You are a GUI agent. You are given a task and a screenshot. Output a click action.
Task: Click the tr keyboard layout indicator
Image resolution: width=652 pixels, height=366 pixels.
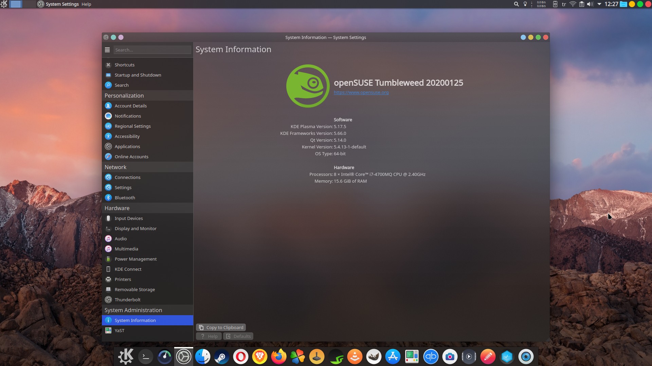pos(564,4)
